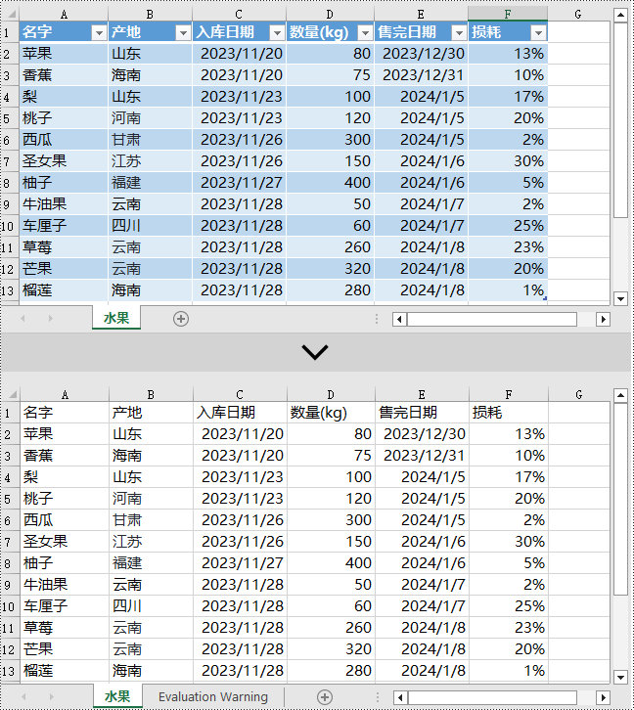Open the 入库日期 column filter dropdown
The height and width of the screenshot is (710, 634).
[x=277, y=32]
